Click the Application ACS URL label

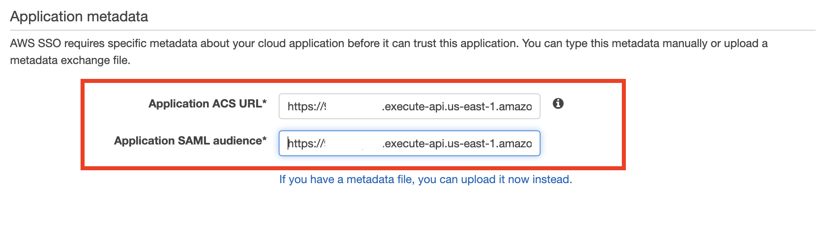point(207,104)
